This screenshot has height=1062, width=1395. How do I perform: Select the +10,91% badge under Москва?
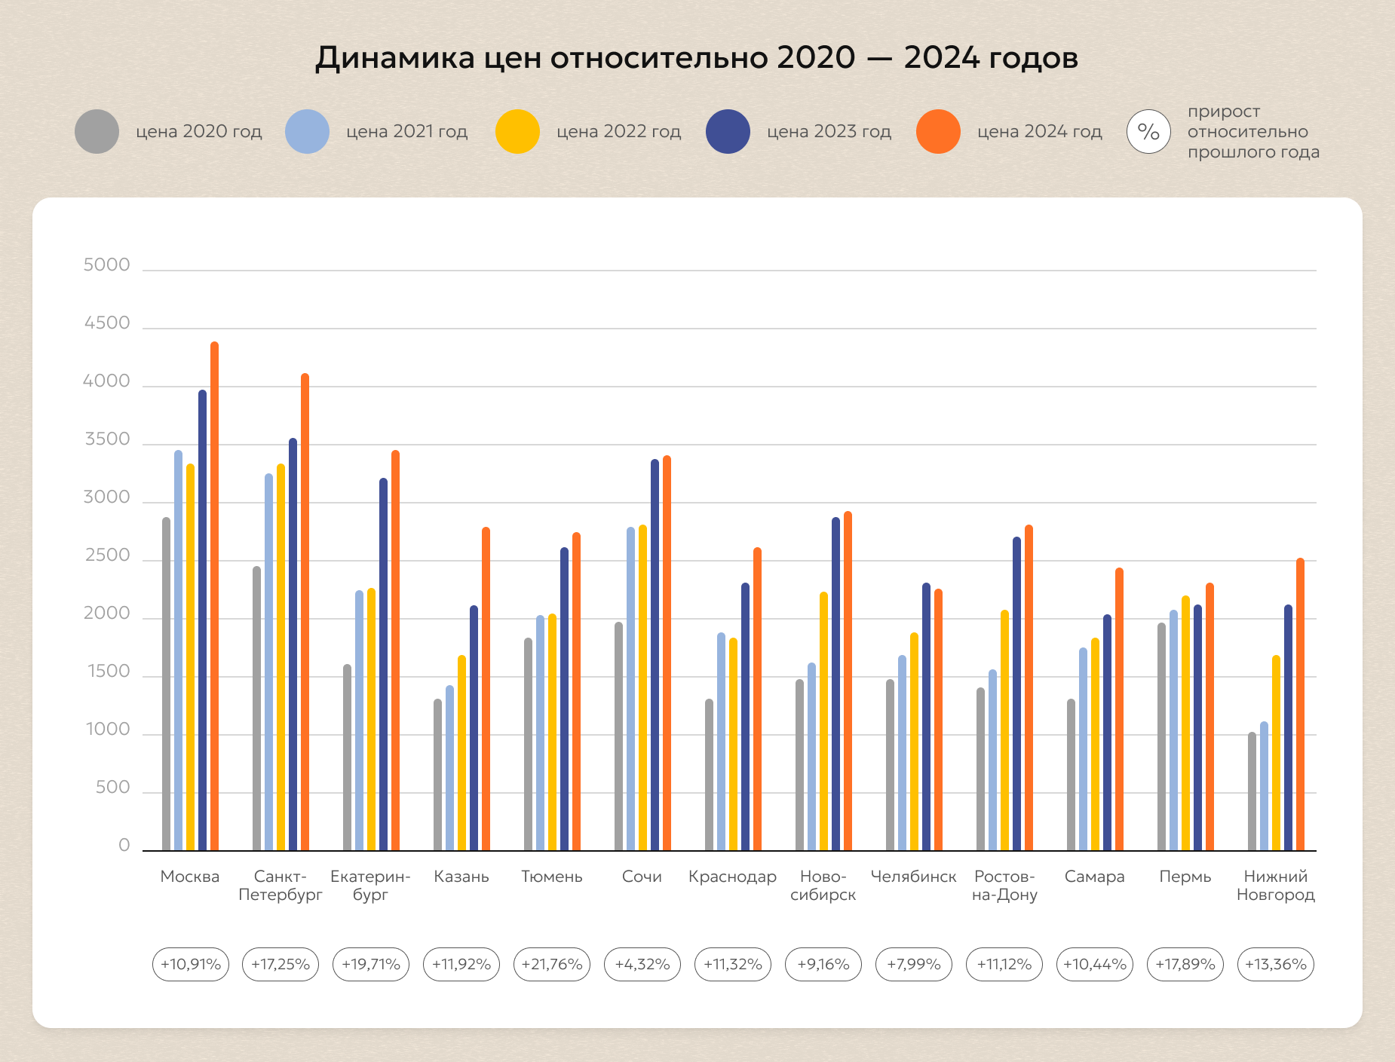coord(190,964)
